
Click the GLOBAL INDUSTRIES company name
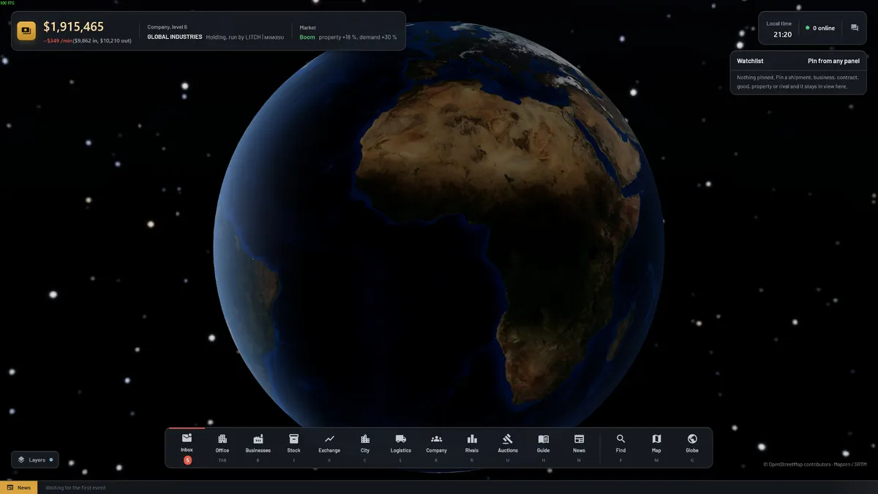click(x=175, y=37)
